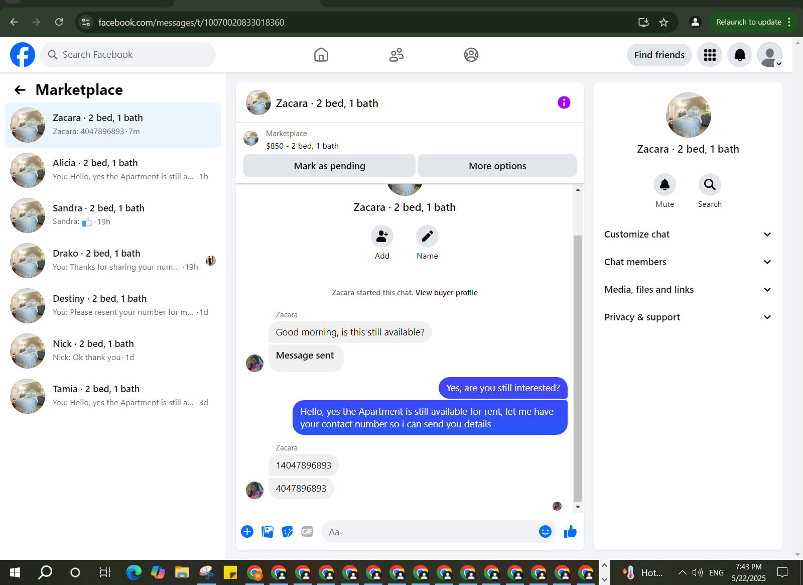Viewport: 803px width, 585px height.
Task: Open the Facebook logo home link
Action: coord(23,55)
